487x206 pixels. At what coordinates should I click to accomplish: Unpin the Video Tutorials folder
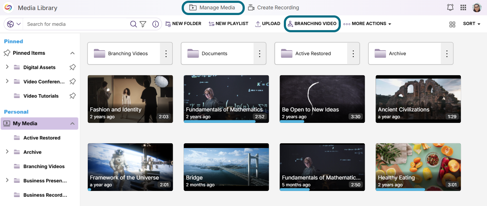[x=72, y=96]
